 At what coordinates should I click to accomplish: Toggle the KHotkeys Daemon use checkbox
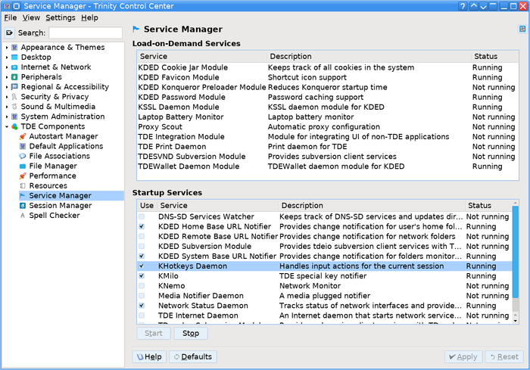tap(142, 266)
